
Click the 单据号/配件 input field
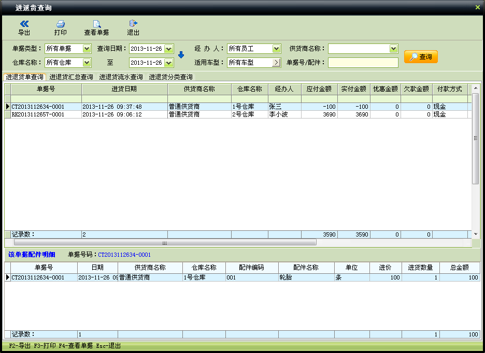pyautogui.click(x=363, y=63)
